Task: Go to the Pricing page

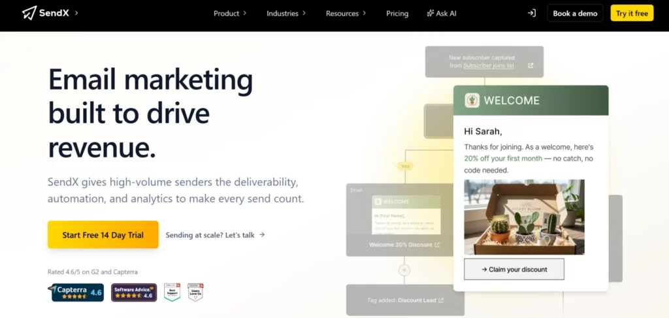Action: click(397, 13)
